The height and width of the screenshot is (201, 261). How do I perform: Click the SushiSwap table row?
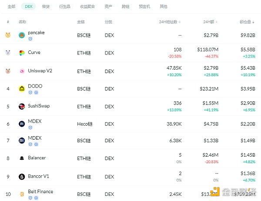(x=130, y=106)
